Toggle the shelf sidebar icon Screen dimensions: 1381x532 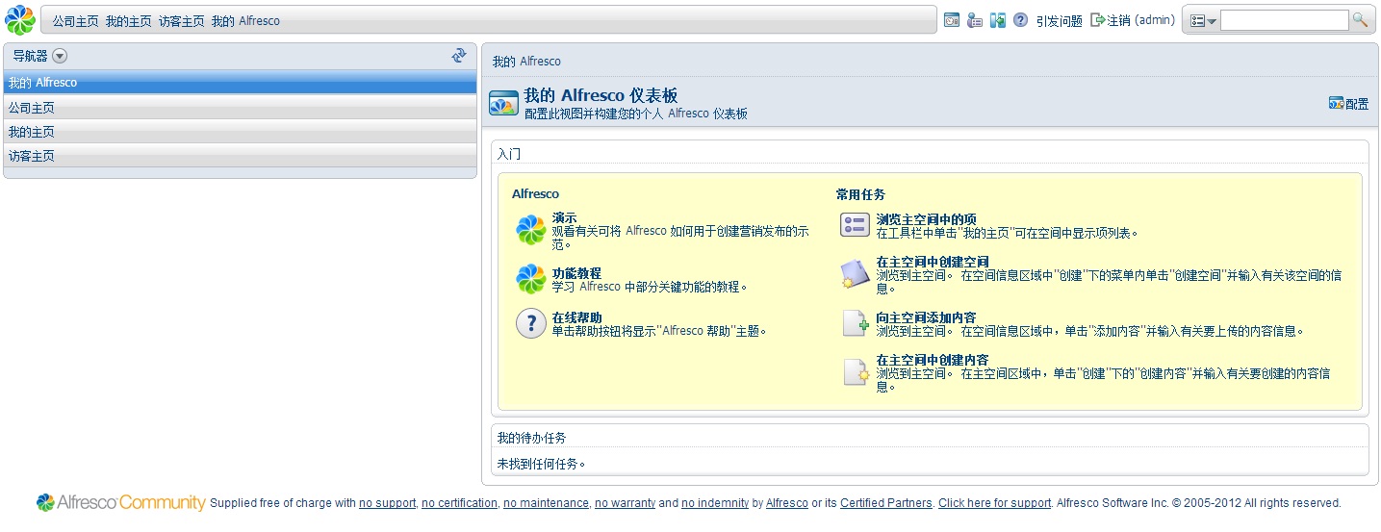coord(998,20)
